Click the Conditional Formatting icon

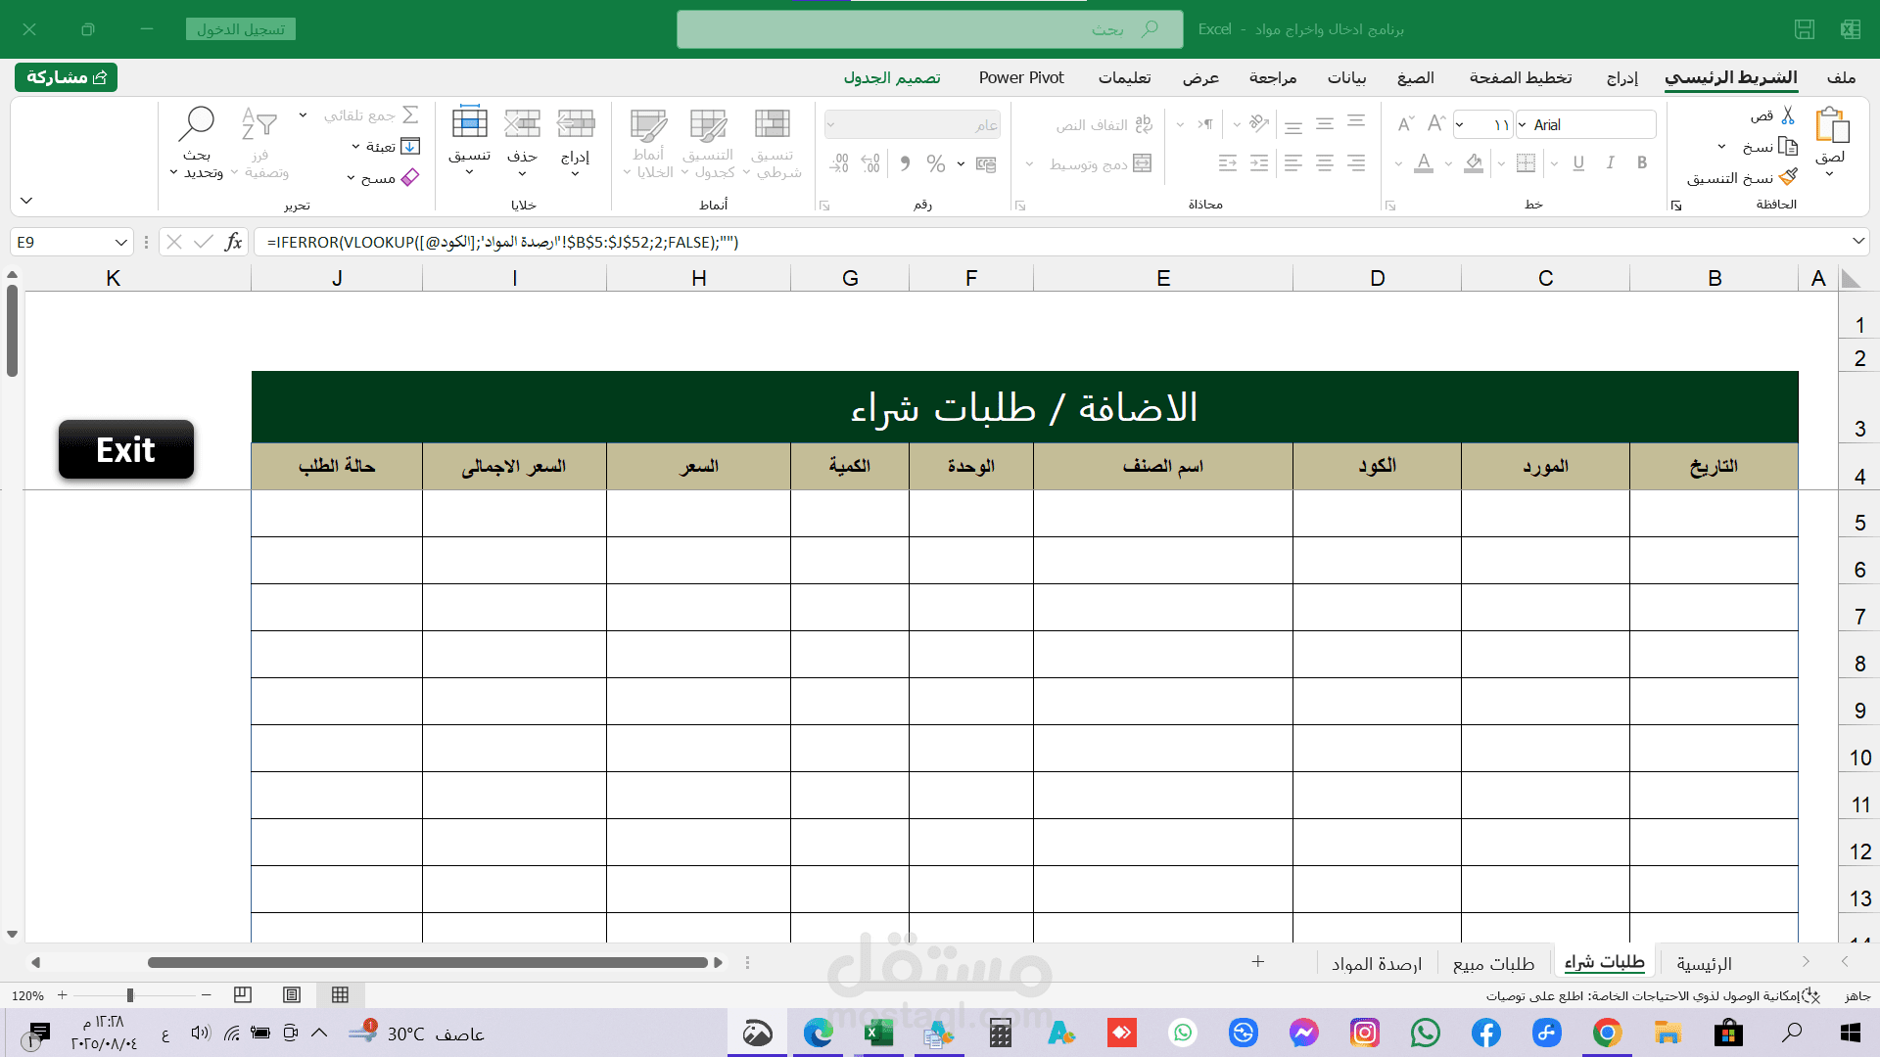773,125
